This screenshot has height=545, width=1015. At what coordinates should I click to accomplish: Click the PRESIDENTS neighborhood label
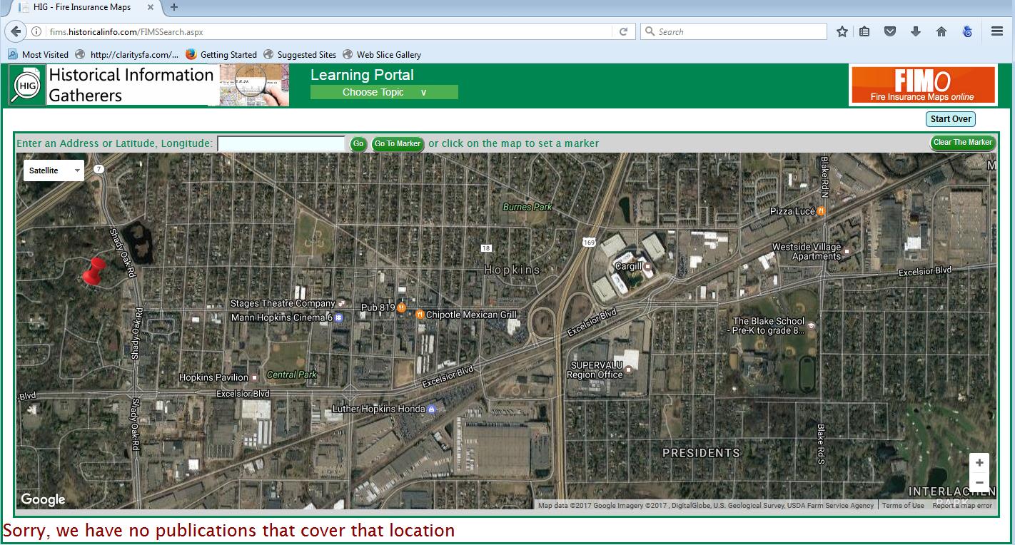pyautogui.click(x=701, y=453)
